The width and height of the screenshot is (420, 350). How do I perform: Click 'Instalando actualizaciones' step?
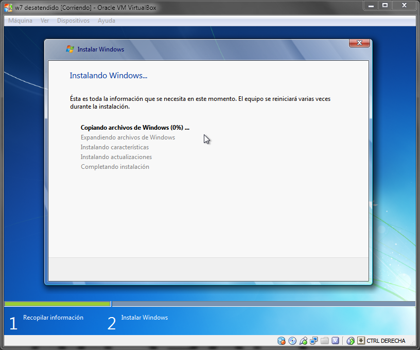click(x=116, y=157)
